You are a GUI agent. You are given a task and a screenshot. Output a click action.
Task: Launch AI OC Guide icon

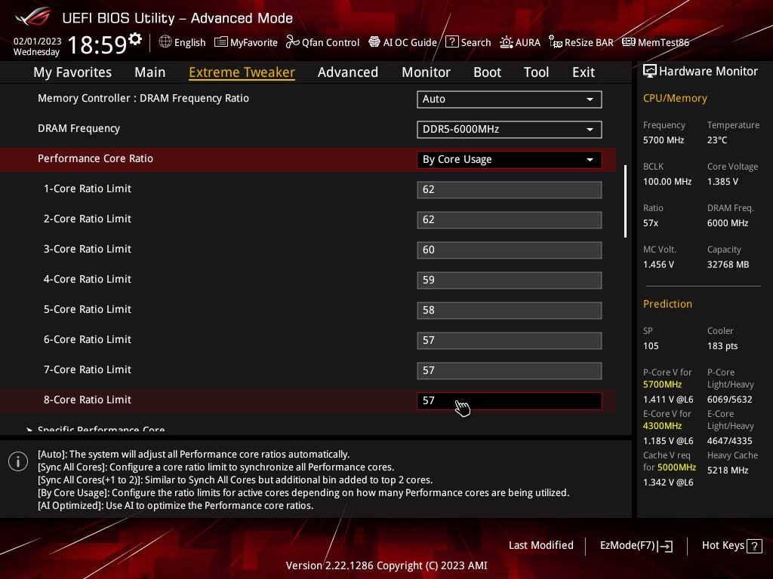[374, 42]
